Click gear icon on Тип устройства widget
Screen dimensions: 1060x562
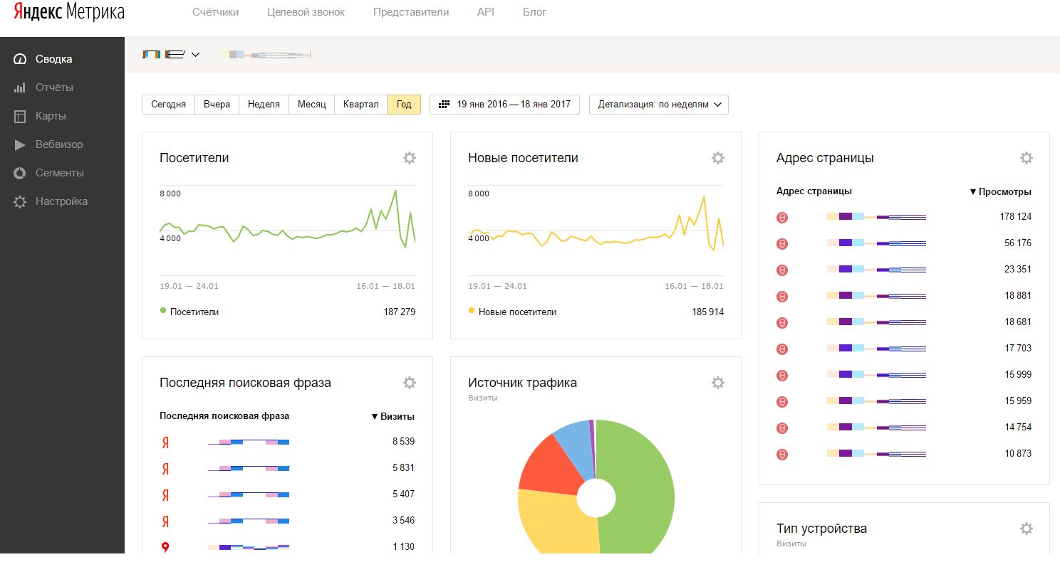click(x=1026, y=529)
